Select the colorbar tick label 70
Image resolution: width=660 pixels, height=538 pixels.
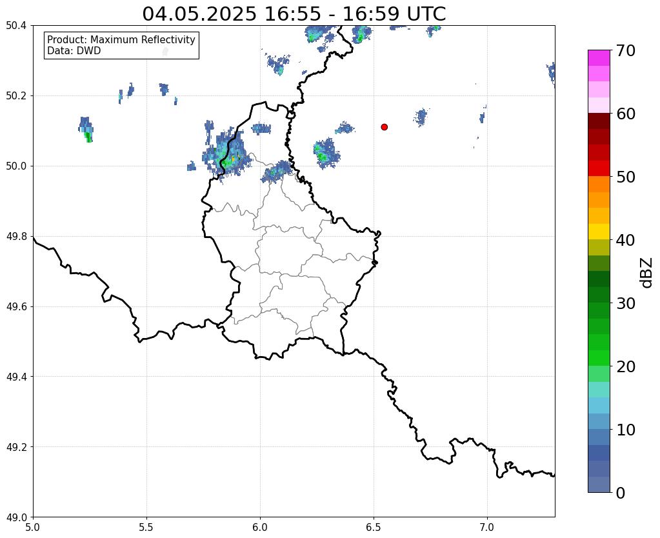[626, 50]
